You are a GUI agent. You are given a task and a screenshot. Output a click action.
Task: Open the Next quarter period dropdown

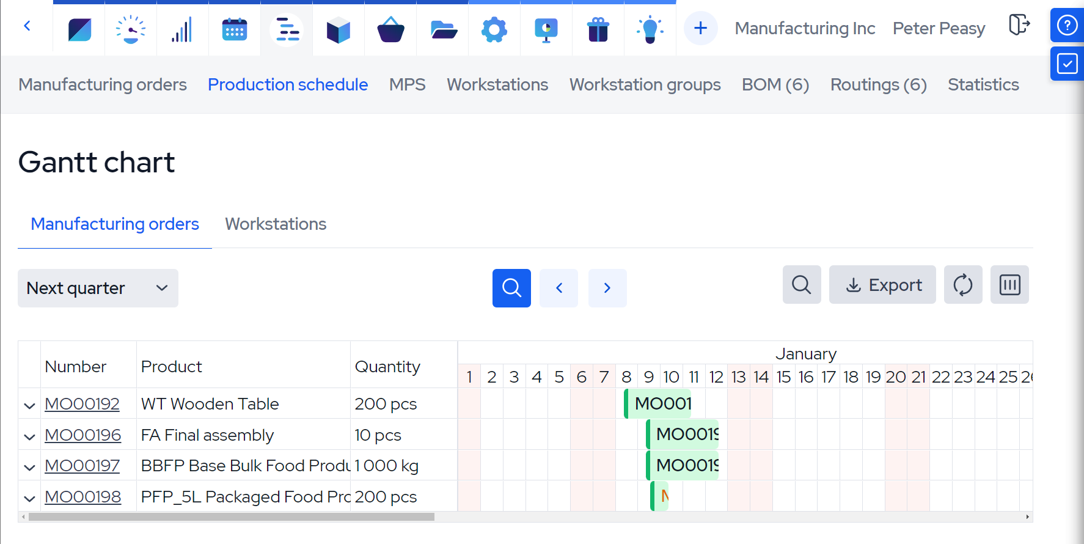point(98,288)
